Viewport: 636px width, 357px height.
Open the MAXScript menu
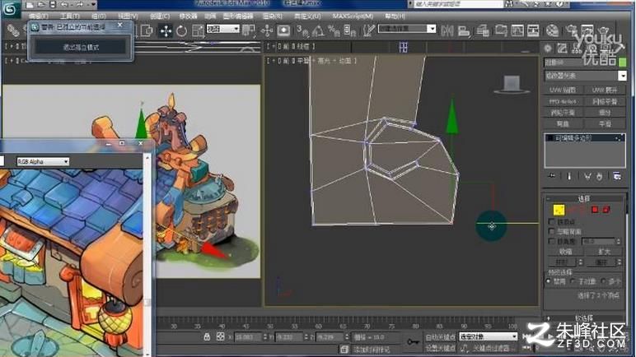353,16
